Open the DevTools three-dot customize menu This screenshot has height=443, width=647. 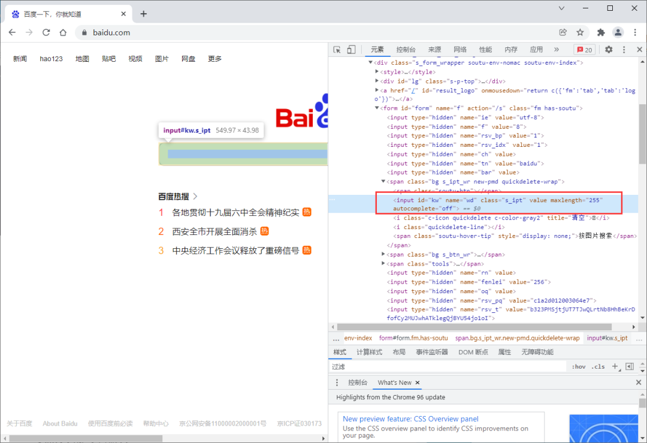624,50
